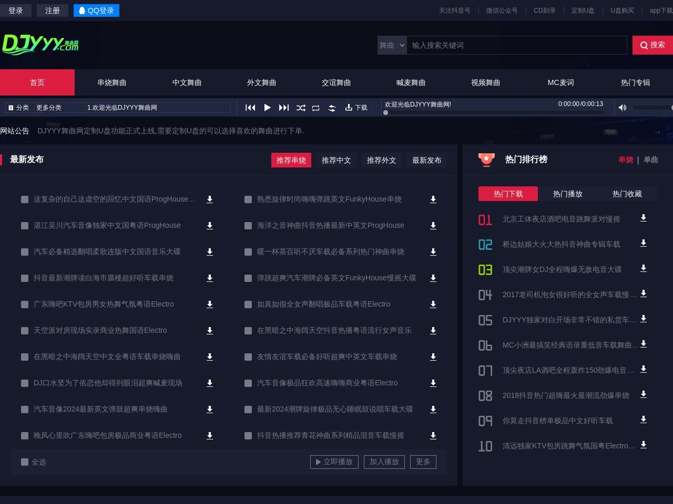The height and width of the screenshot is (504, 673).
Task: Download rank 03 顶尖潮牌女DJ track
Action: point(644,268)
